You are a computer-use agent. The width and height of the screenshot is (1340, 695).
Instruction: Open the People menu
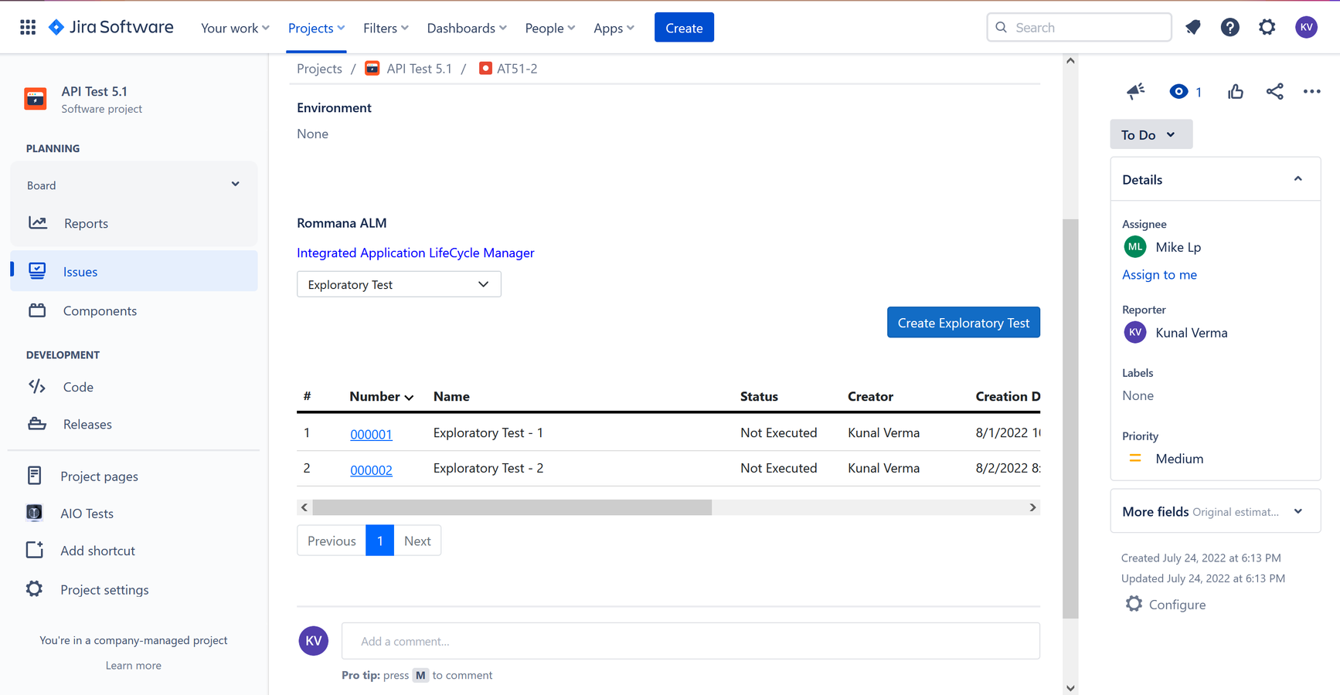(549, 28)
